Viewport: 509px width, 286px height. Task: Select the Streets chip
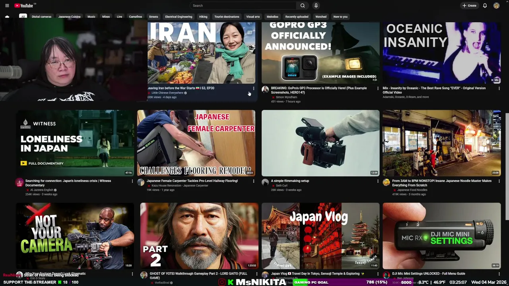pos(153,17)
